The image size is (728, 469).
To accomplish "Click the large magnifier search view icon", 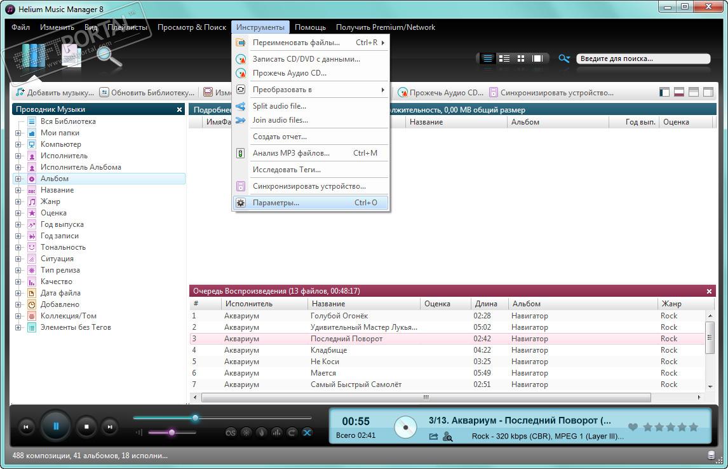I will (109, 56).
